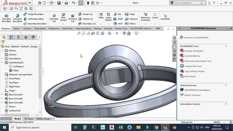Viewport: 233px width, 131px height.
Task: Open the PropertyManager tab icon
Action: coord(11,37)
